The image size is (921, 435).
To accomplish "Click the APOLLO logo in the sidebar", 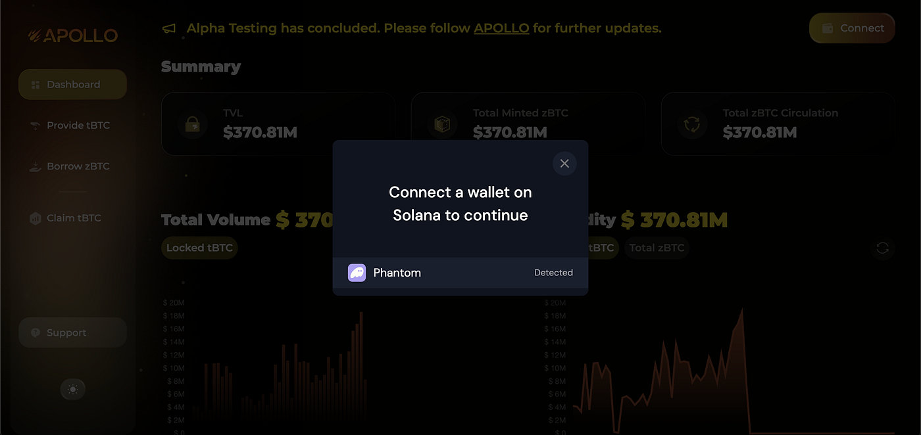I will pyautogui.click(x=72, y=35).
